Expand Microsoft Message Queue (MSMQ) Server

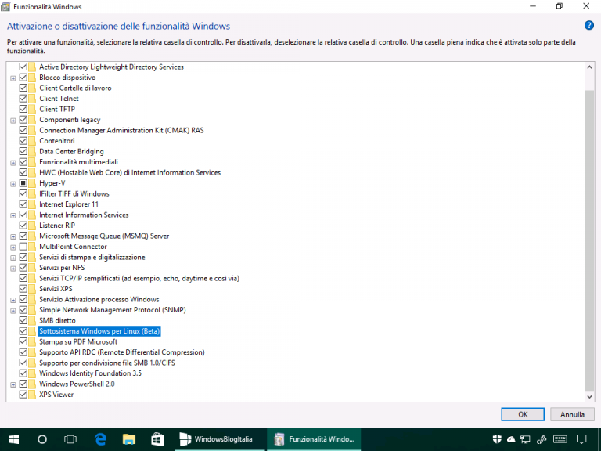click(13, 236)
